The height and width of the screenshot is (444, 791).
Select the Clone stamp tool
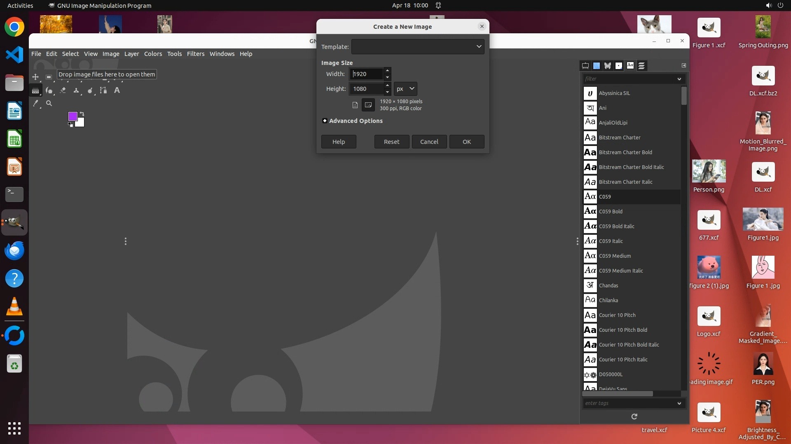(76, 90)
